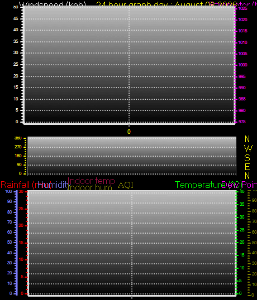257x300 pixels.
Task: Select the Indoor temp label
Action: click(91, 181)
